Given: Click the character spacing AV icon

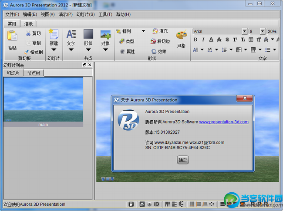Looking at the screenshot, I should coord(210,49).
